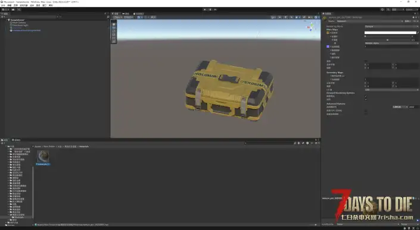Click the Play button in the top toolbar

pos(205,10)
